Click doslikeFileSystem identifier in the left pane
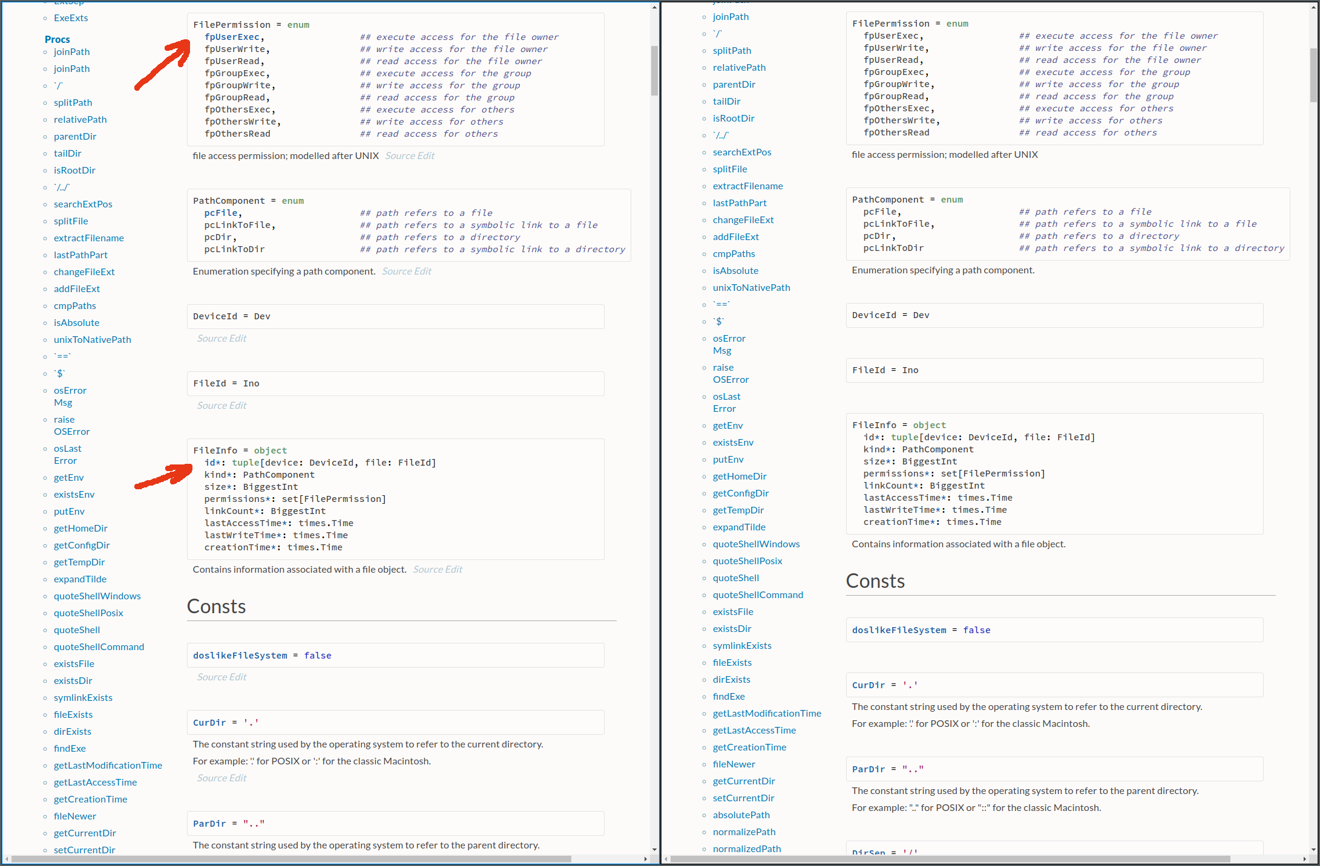 [240, 656]
